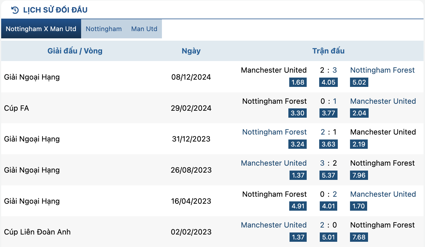The height and width of the screenshot is (247, 425).
Task: Select the 7.68 odds badge
Action: pyautogui.click(x=359, y=237)
